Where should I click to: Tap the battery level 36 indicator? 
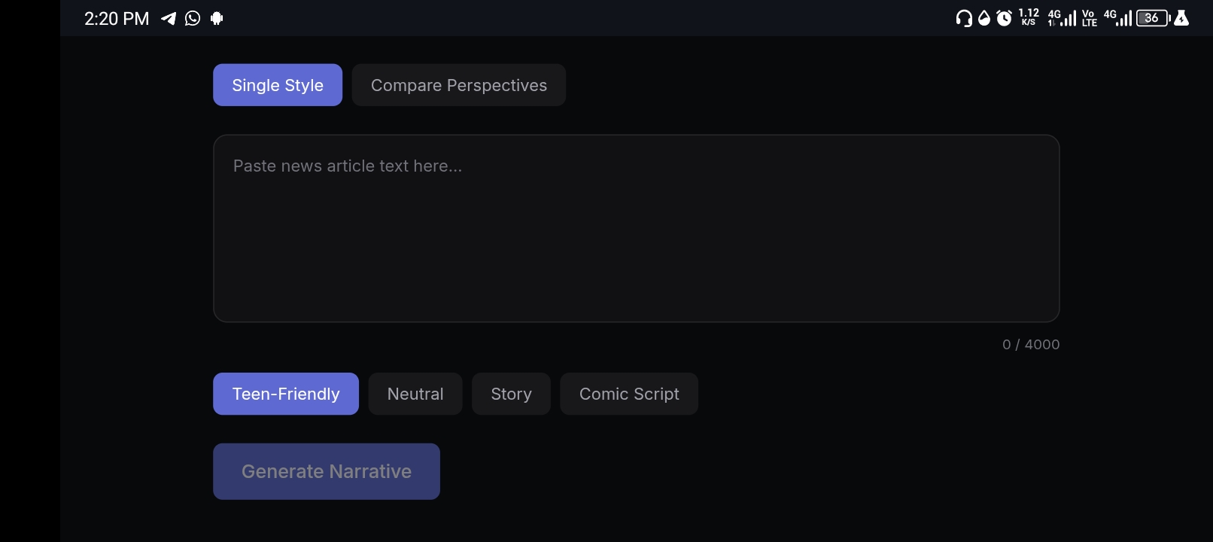coord(1154,18)
